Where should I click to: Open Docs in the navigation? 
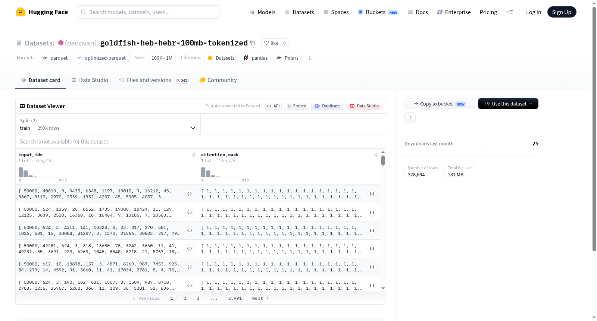tap(418, 12)
